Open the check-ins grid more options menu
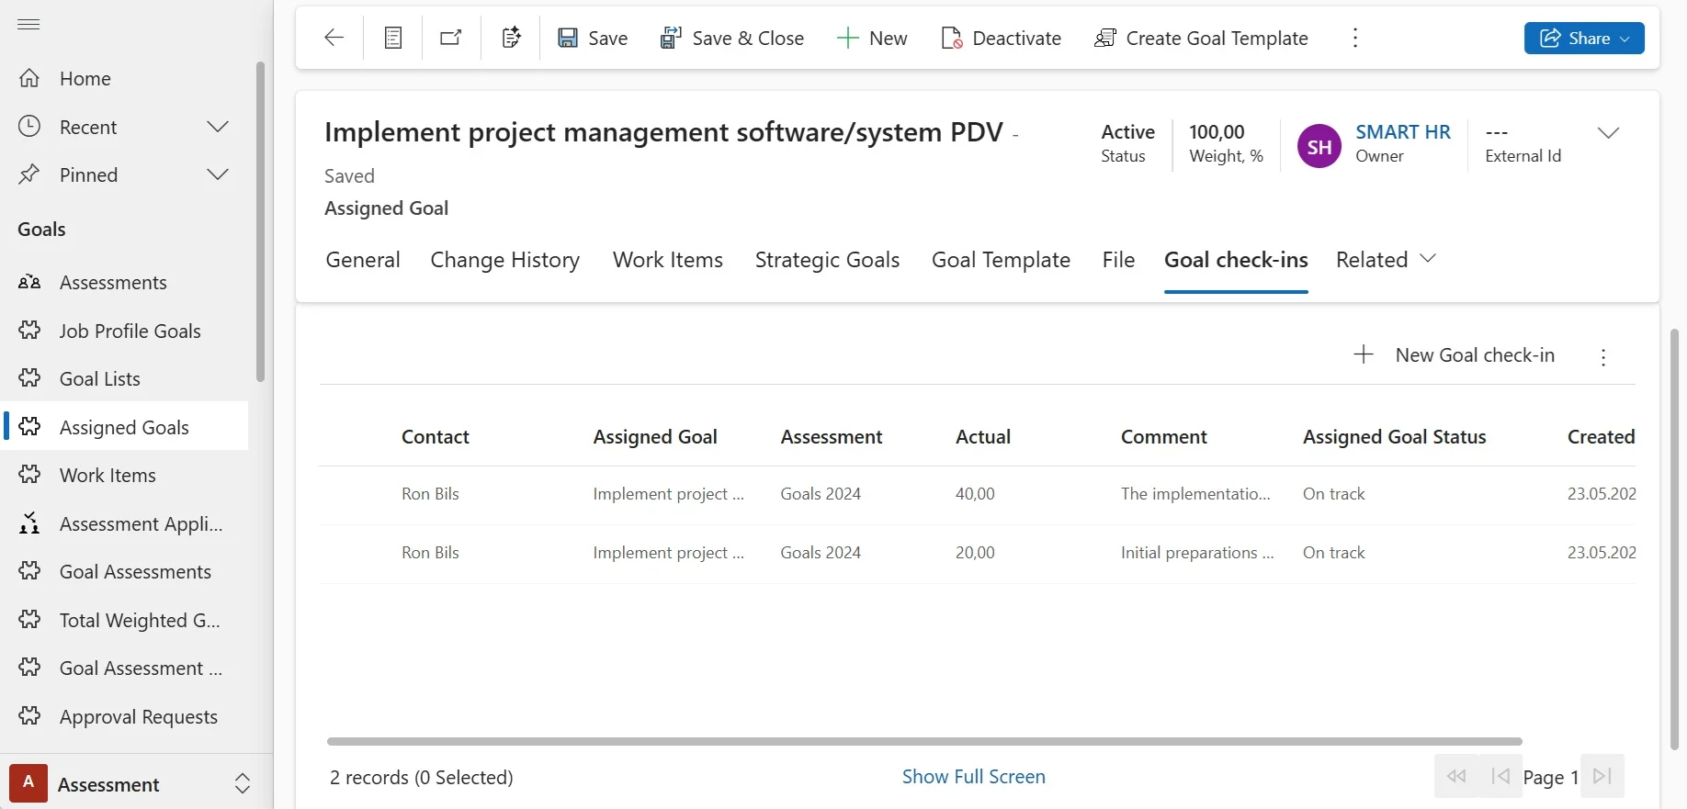Image resolution: width=1687 pixels, height=809 pixels. [x=1603, y=357]
